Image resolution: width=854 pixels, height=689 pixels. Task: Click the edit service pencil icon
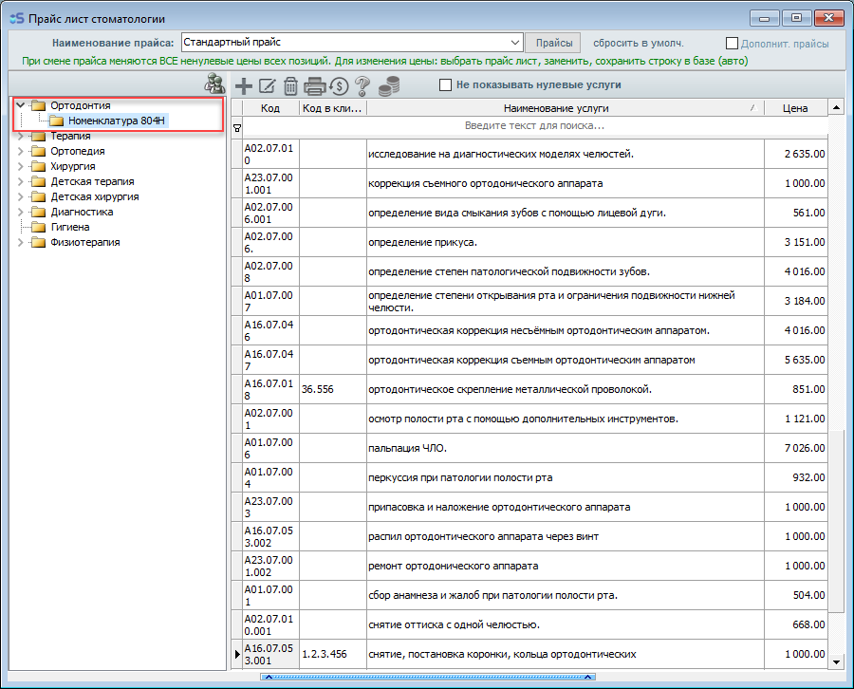tap(268, 85)
